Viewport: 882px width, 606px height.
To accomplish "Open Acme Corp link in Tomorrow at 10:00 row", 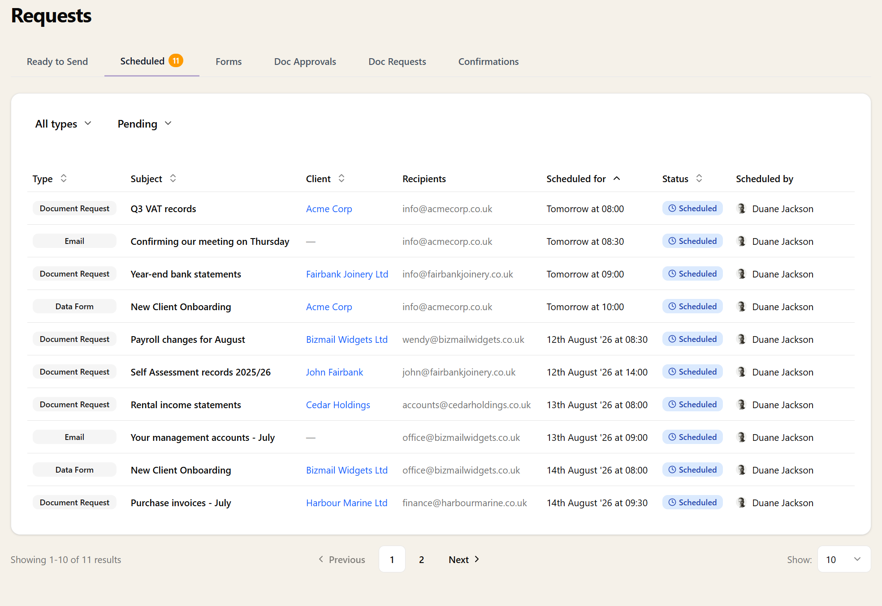I will coord(329,307).
